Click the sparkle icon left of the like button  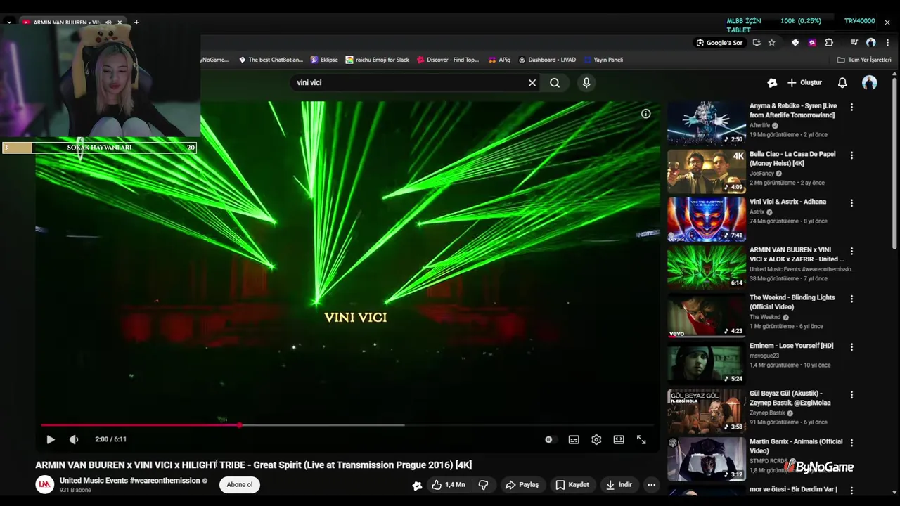pos(417,485)
